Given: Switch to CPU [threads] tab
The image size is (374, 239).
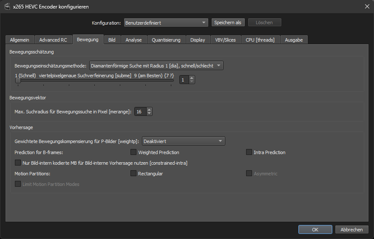Looking at the screenshot, I should 260,40.
